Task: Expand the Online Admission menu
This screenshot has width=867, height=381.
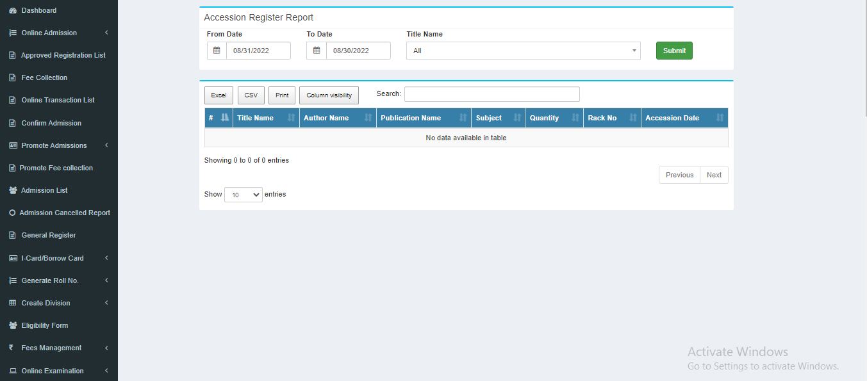Action: pos(58,33)
